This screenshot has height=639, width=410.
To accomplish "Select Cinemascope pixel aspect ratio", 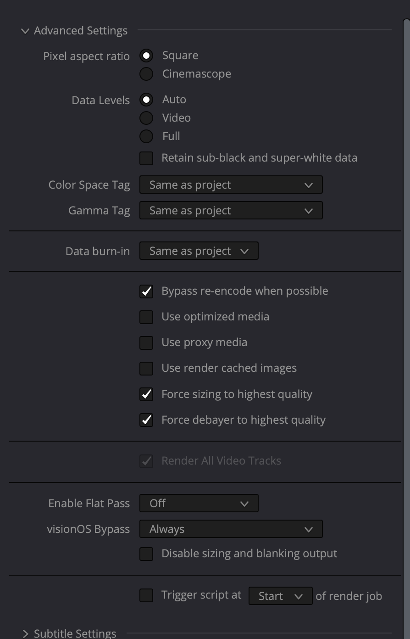I will pos(146,74).
